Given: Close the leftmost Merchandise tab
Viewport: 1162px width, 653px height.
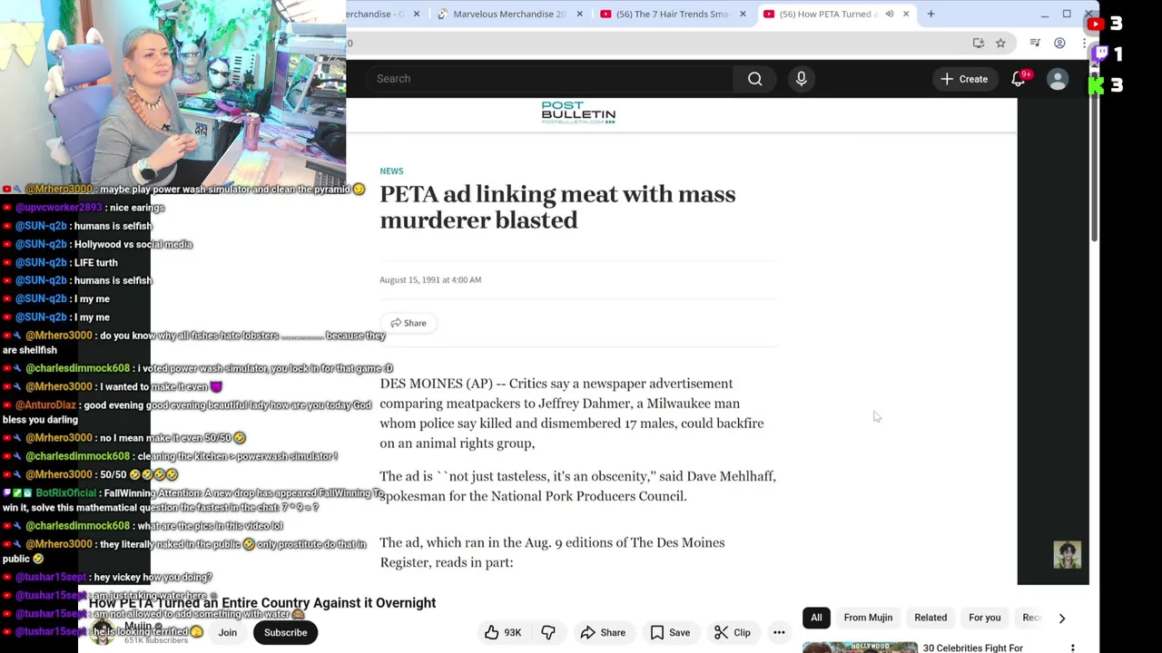Looking at the screenshot, I should coord(417,14).
